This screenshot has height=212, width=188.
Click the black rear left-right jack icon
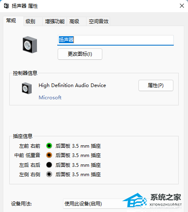(x=49, y=165)
